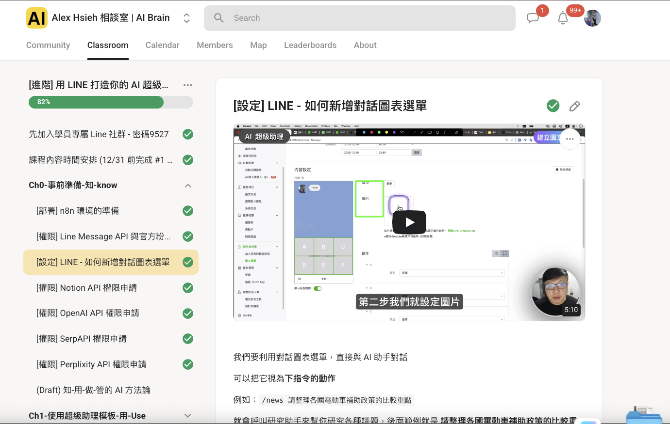Click the yellow AI community logo
This screenshot has width=670, height=424.
click(37, 18)
